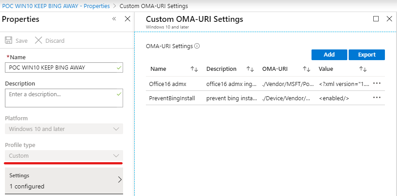Select the PreventBingInstall row name

pyautogui.click(x=172, y=98)
